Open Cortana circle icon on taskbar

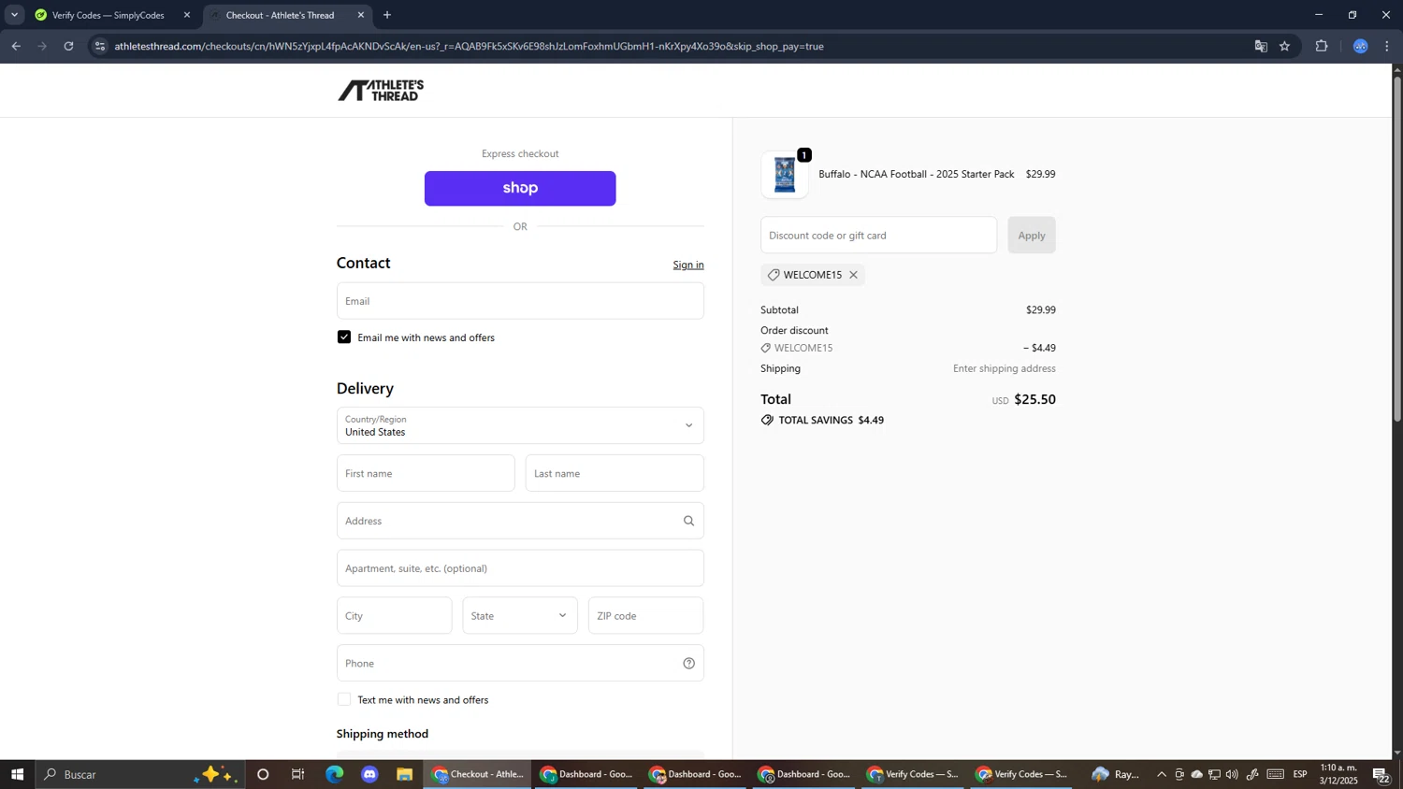click(263, 774)
